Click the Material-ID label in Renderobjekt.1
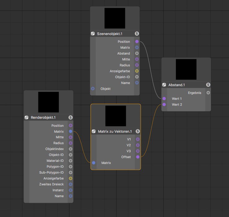 click(x=55, y=161)
